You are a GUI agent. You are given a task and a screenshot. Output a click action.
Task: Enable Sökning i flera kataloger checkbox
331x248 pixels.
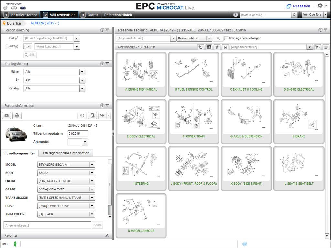point(226,38)
